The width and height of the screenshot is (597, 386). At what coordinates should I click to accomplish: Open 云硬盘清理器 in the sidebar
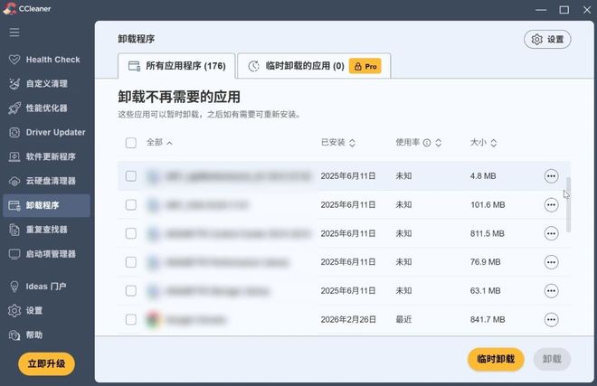pyautogui.click(x=45, y=181)
